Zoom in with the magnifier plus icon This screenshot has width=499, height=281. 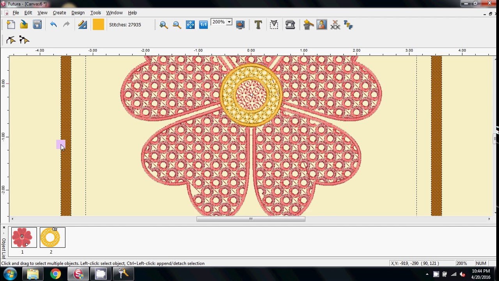[164, 25]
